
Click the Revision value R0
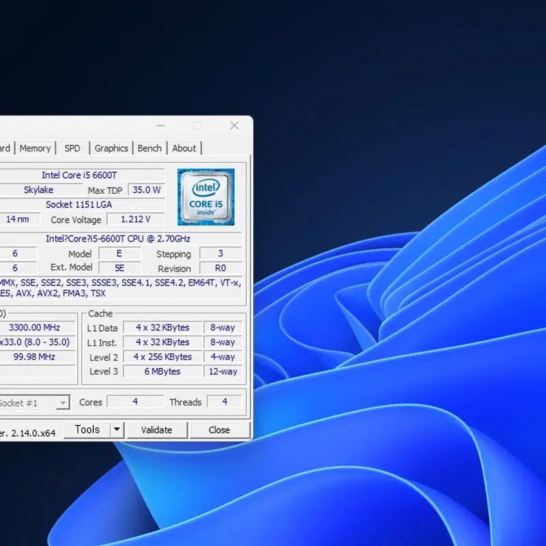(x=220, y=268)
